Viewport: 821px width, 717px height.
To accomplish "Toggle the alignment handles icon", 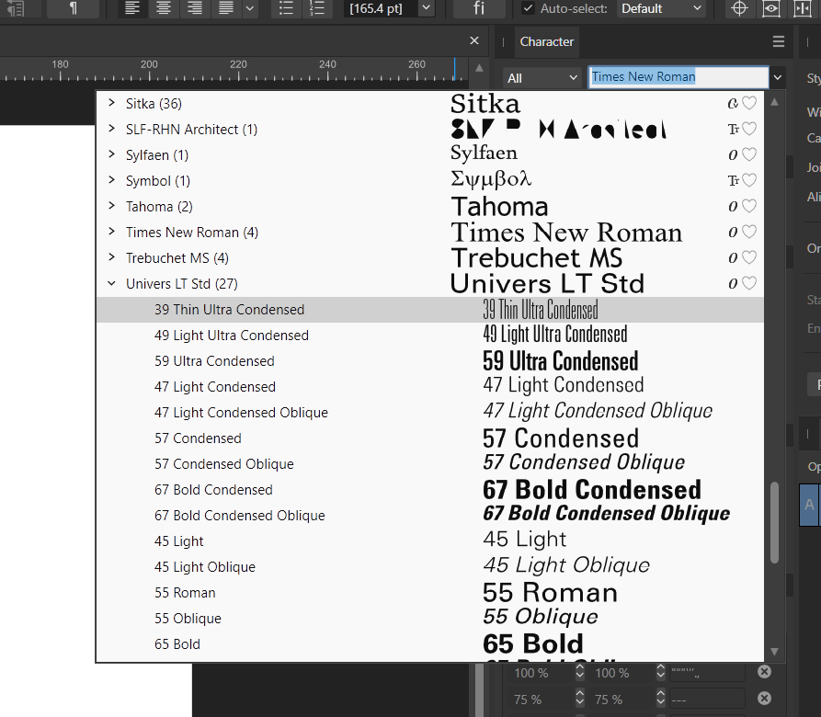I will click(x=802, y=8).
